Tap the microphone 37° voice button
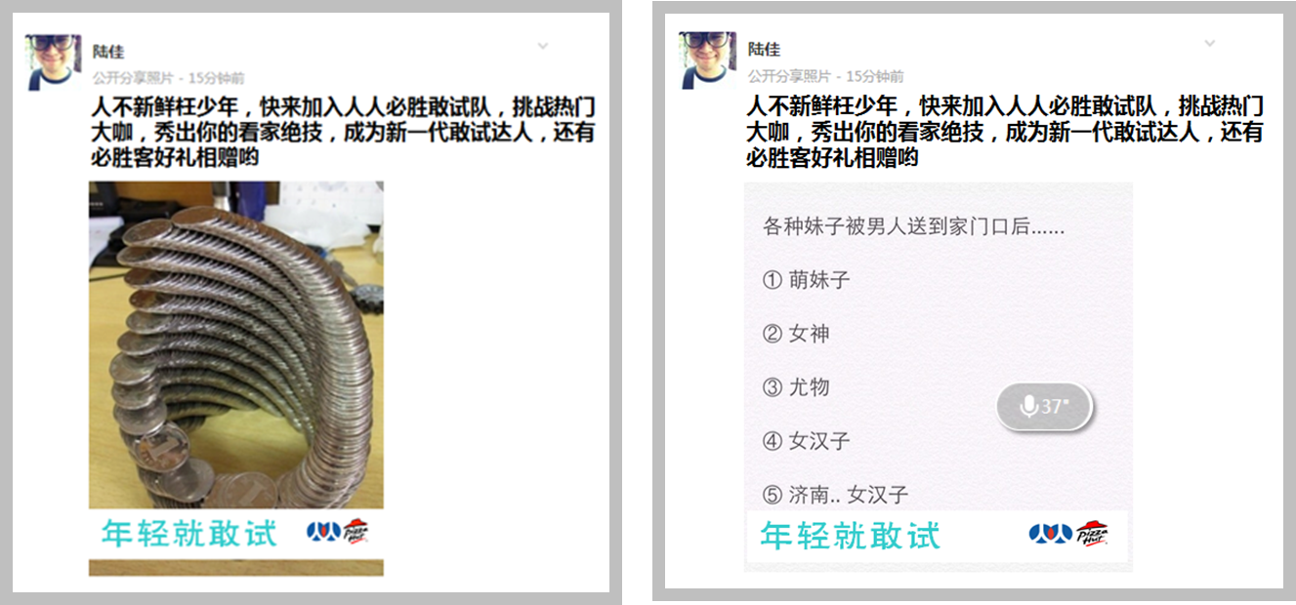Image resolution: width=1296 pixels, height=605 pixels. [x=1043, y=407]
